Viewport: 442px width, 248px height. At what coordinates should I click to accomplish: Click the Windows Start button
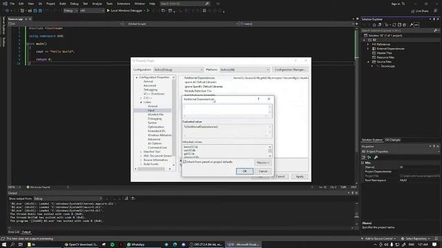(4, 245)
